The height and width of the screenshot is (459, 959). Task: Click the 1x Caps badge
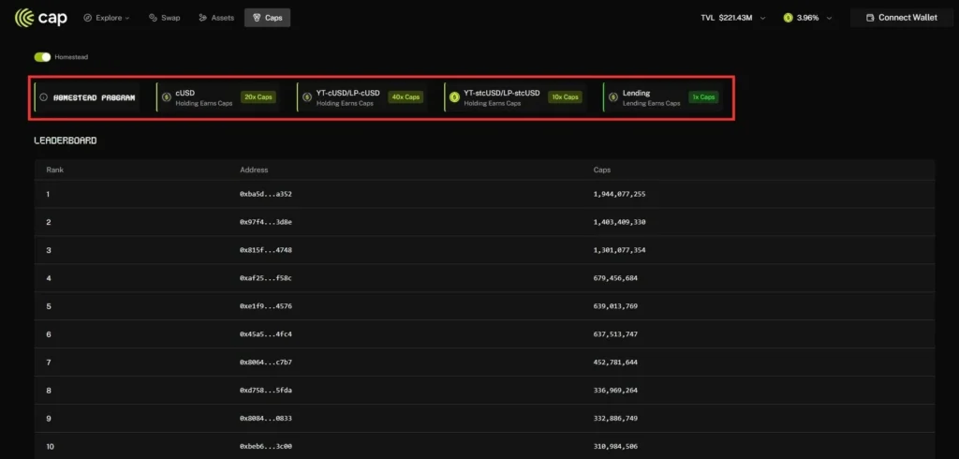(x=703, y=97)
